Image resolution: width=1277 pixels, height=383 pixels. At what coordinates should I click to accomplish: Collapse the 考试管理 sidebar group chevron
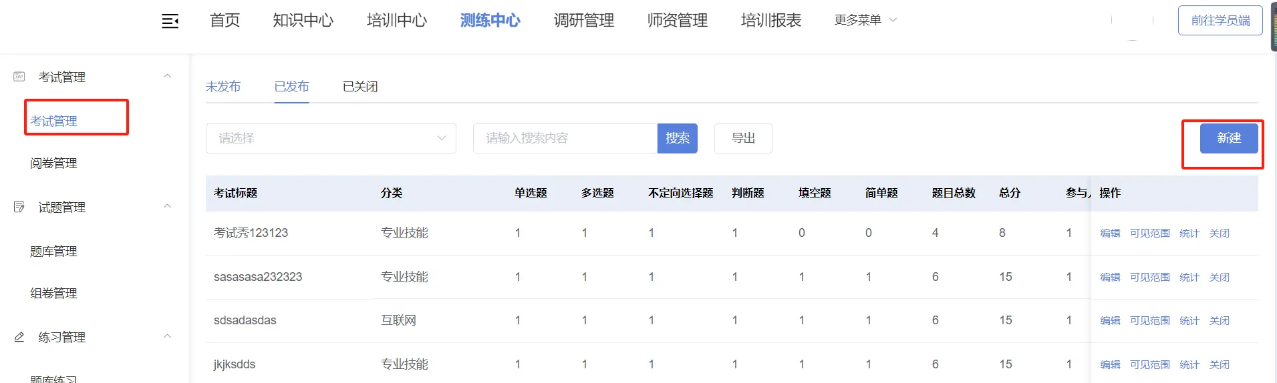168,76
